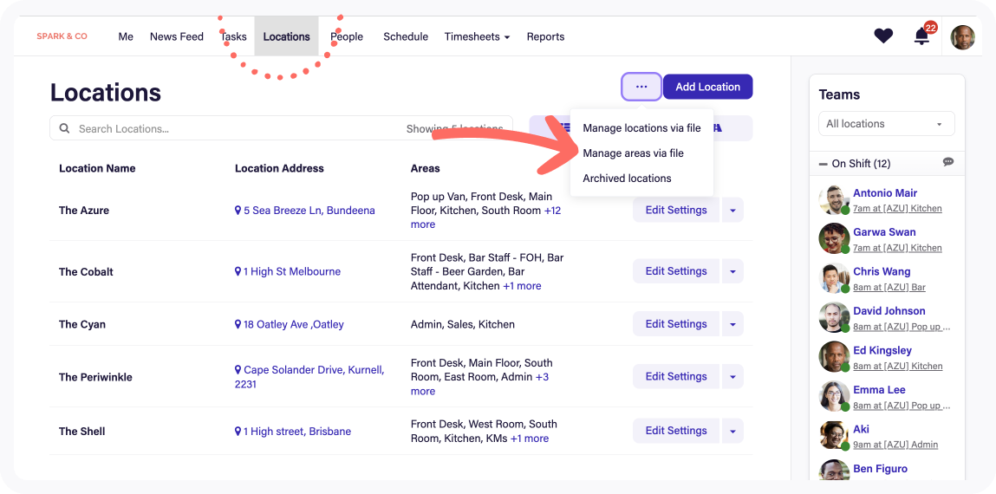Screen dimensions: 996x494
Task: Expand the Timesheets menu
Action: coord(477,36)
